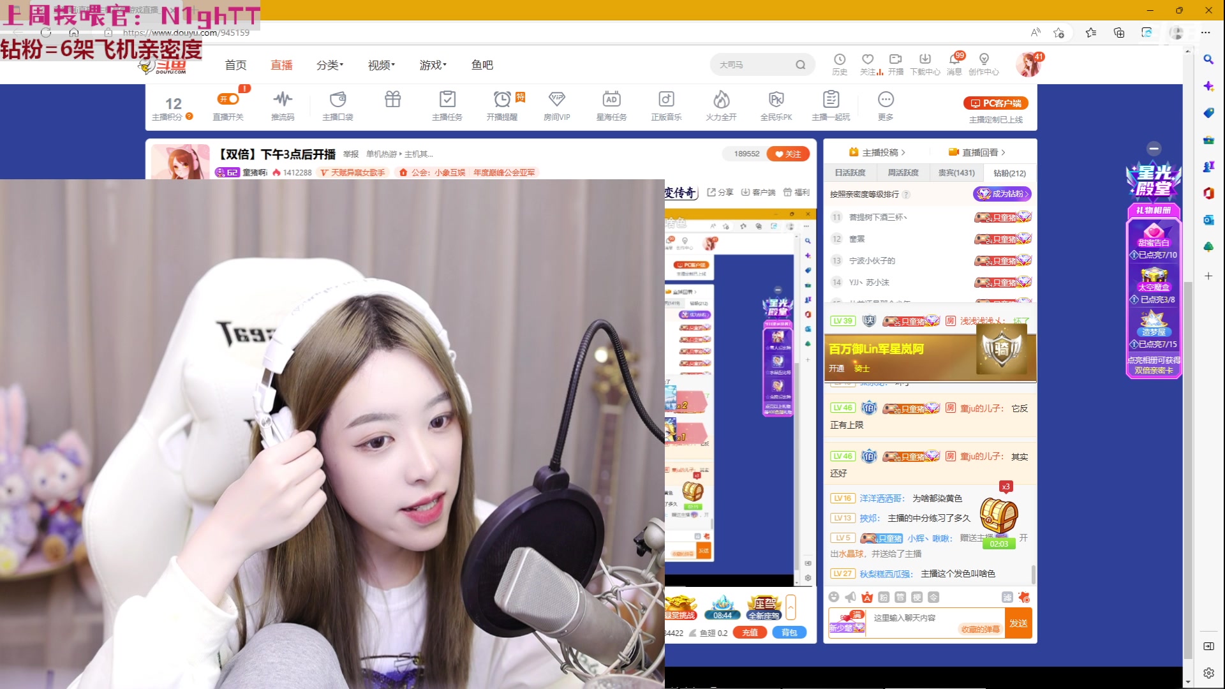Switch to the 周活跃度 weekly activity tab
The width and height of the screenshot is (1225, 689).
pyautogui.click(x=903, y=173)
